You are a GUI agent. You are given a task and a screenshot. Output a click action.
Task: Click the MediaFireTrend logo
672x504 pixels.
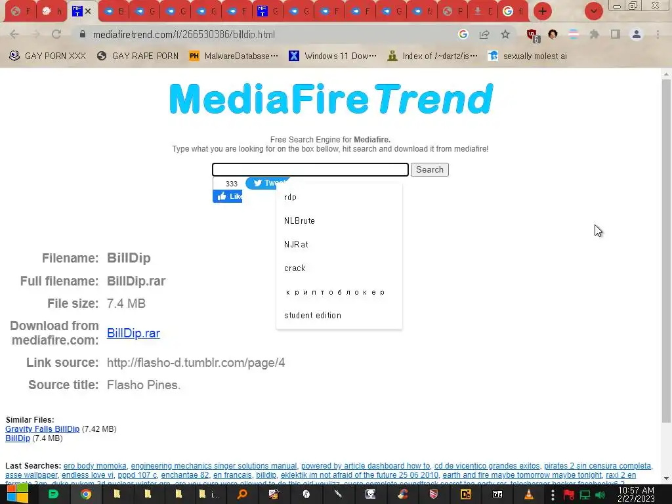(331, 98)
